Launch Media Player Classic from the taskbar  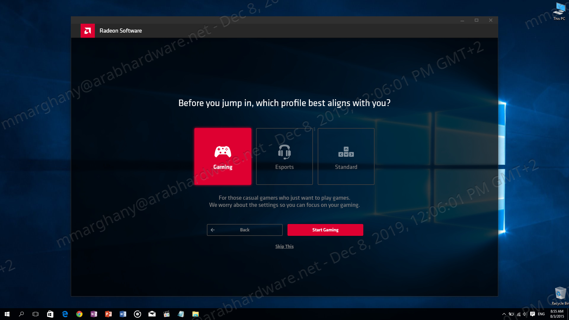click(x=166, y=314)
